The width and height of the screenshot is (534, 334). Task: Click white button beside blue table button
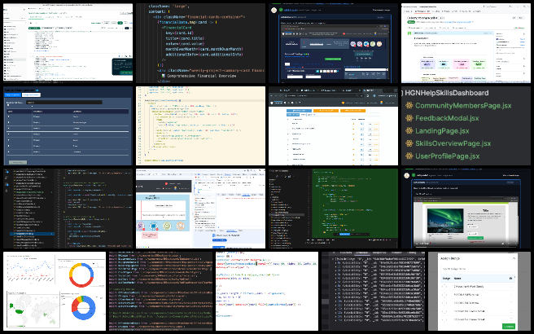31,94
